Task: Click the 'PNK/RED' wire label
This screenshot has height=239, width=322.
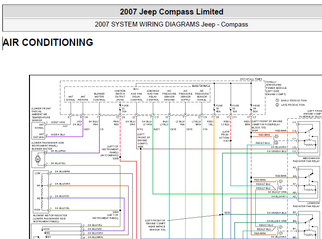Action: (117, 123)
